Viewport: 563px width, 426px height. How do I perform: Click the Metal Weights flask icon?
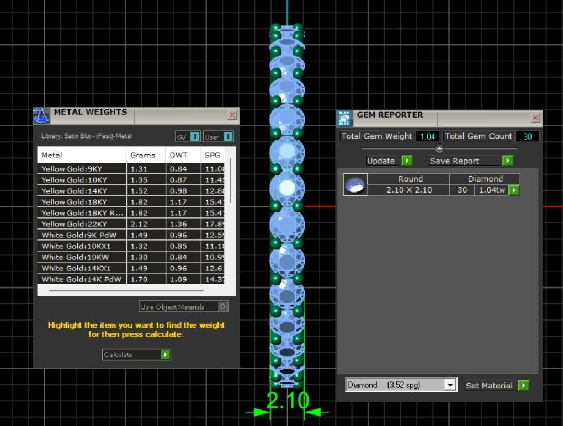(x=41, y=115)
